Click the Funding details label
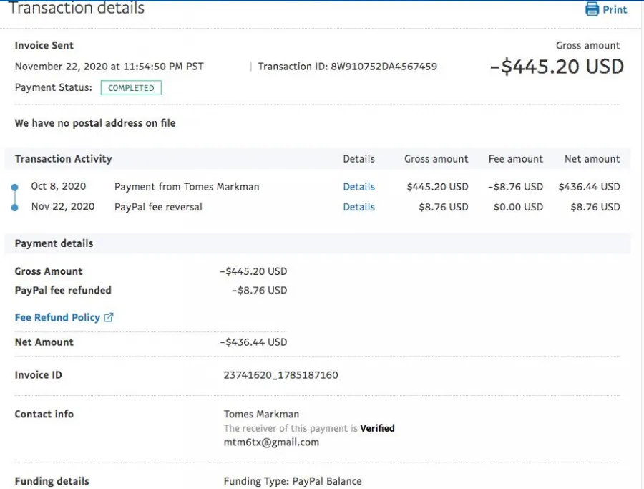 point(52,481)
